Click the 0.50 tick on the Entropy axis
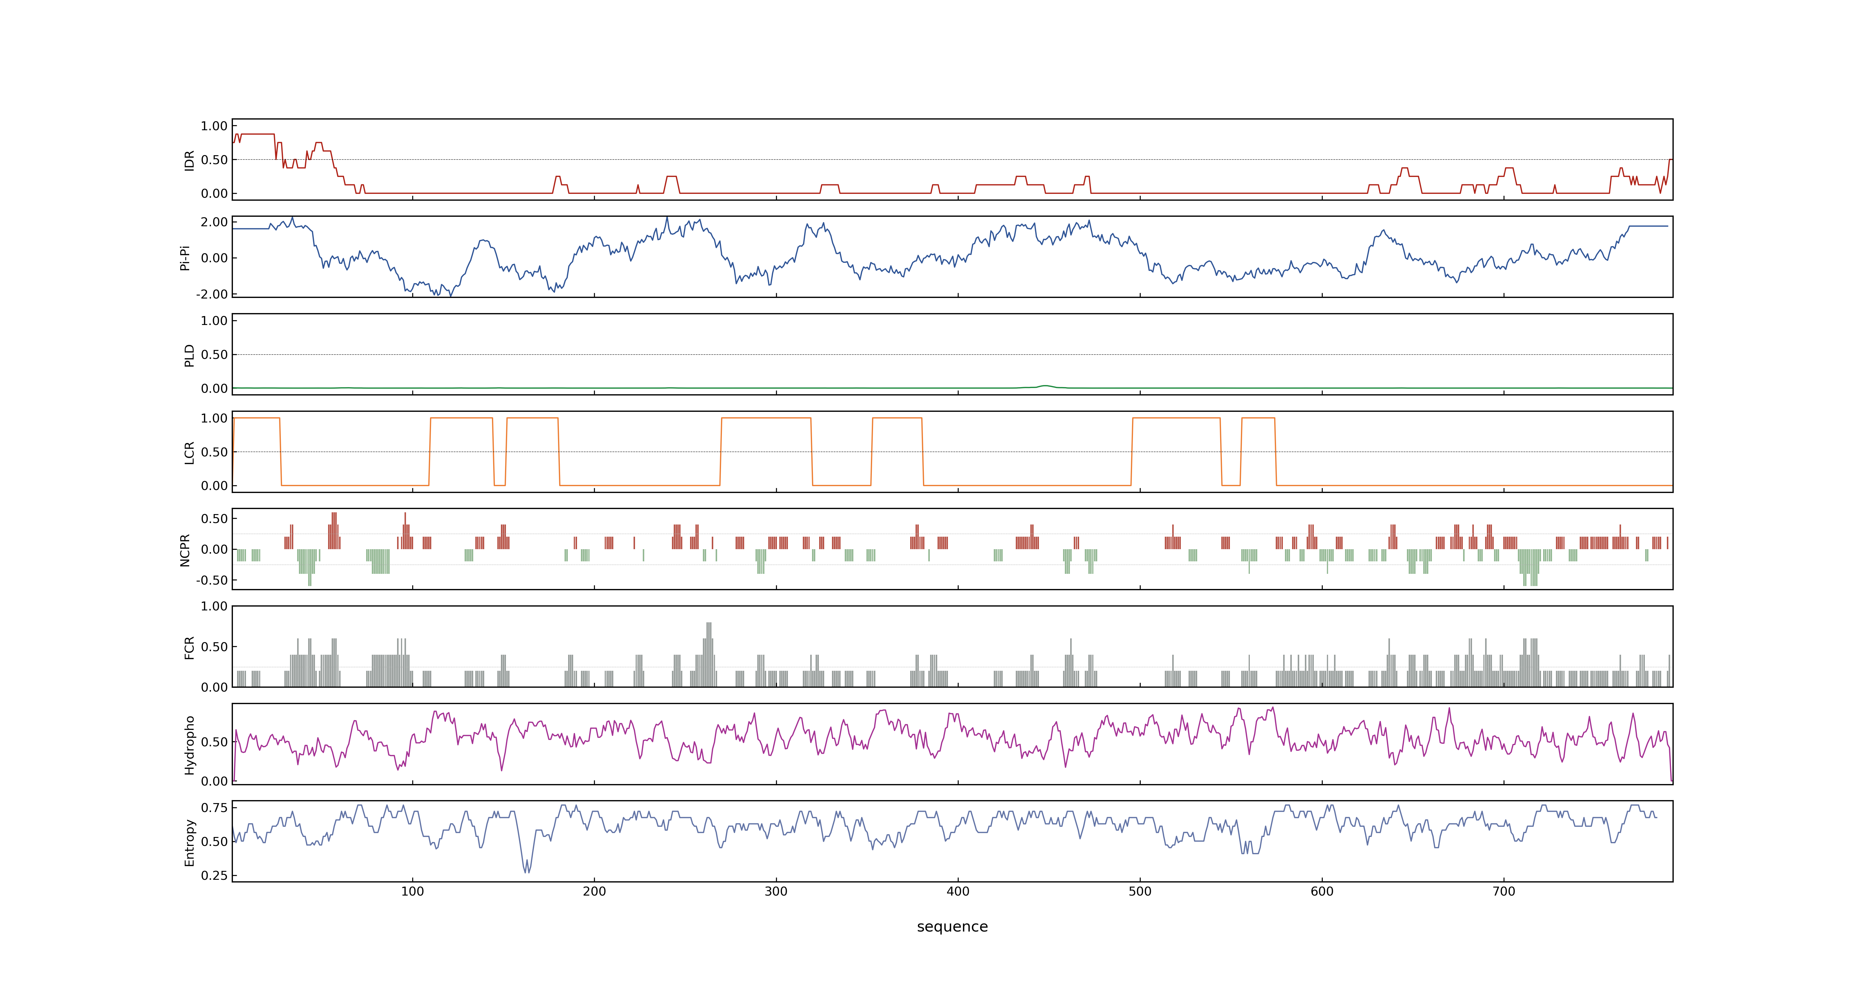 214,842
